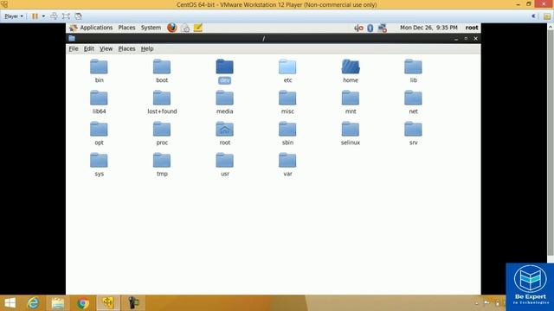This screenshot has width=554, height=311.
Task: Send Ctrl+Alt+Del to the VM
Action: pyautogui.click(x=54, y=16)
